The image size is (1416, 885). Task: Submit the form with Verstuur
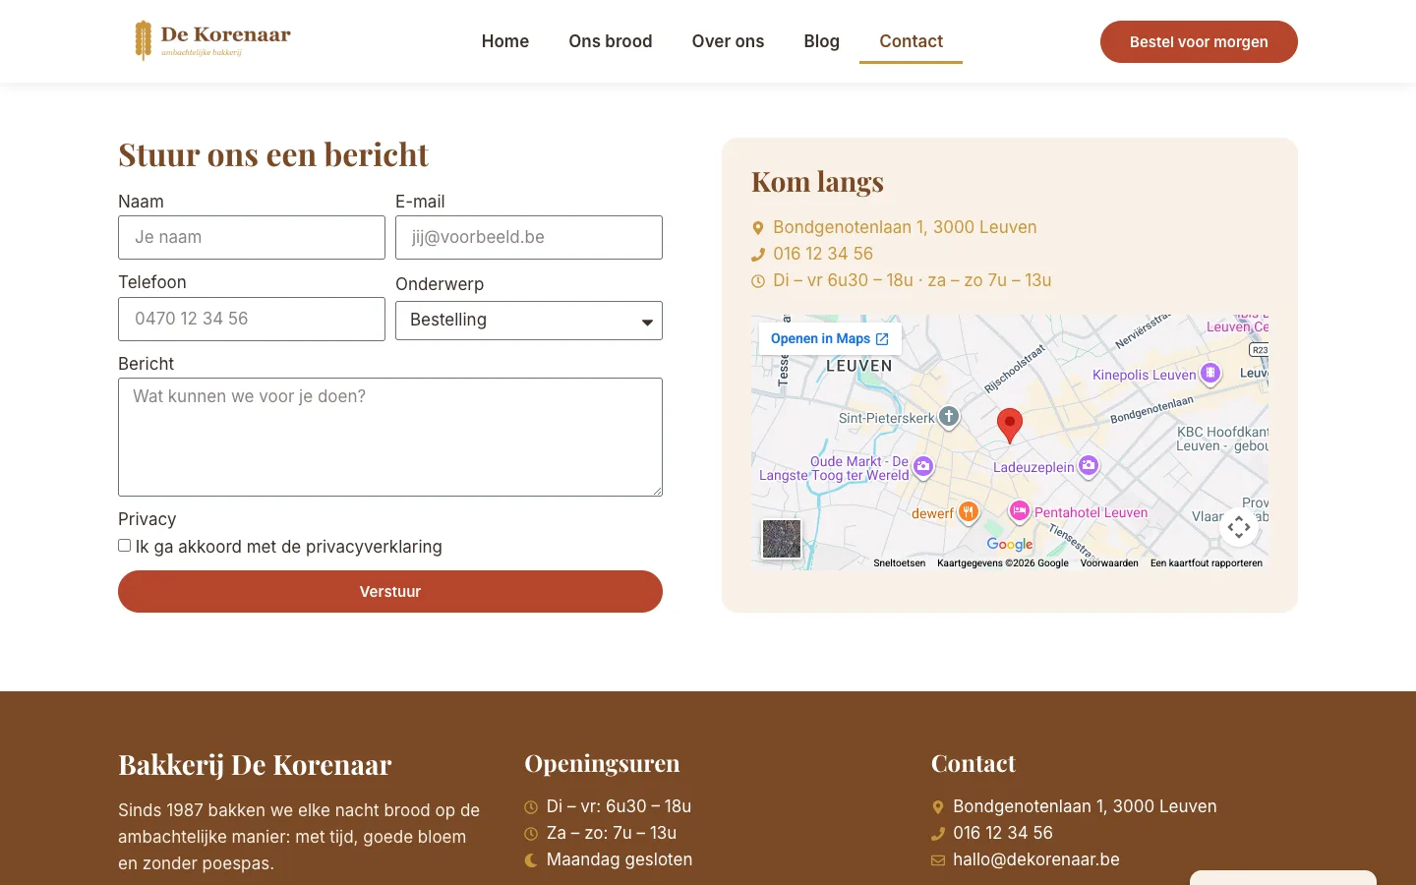(x=390, y=591)
